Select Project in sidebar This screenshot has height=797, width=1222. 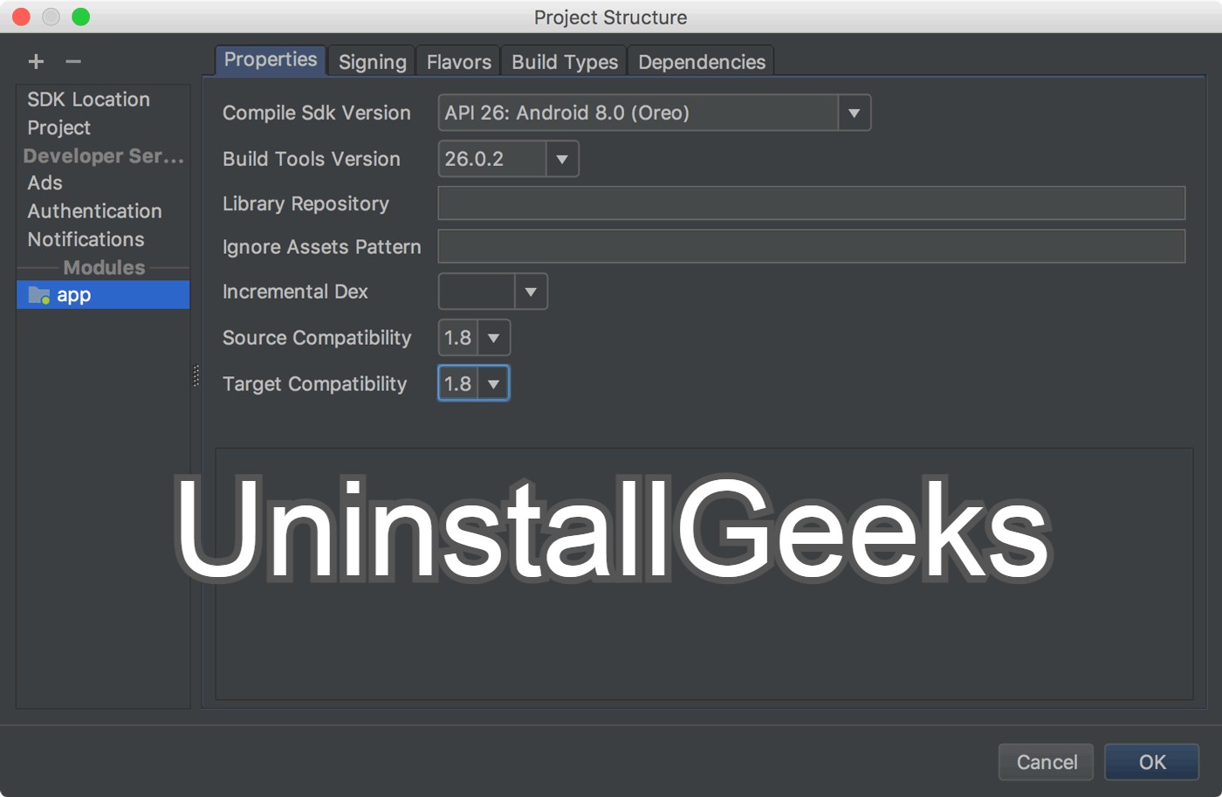(x=59, y=127)
